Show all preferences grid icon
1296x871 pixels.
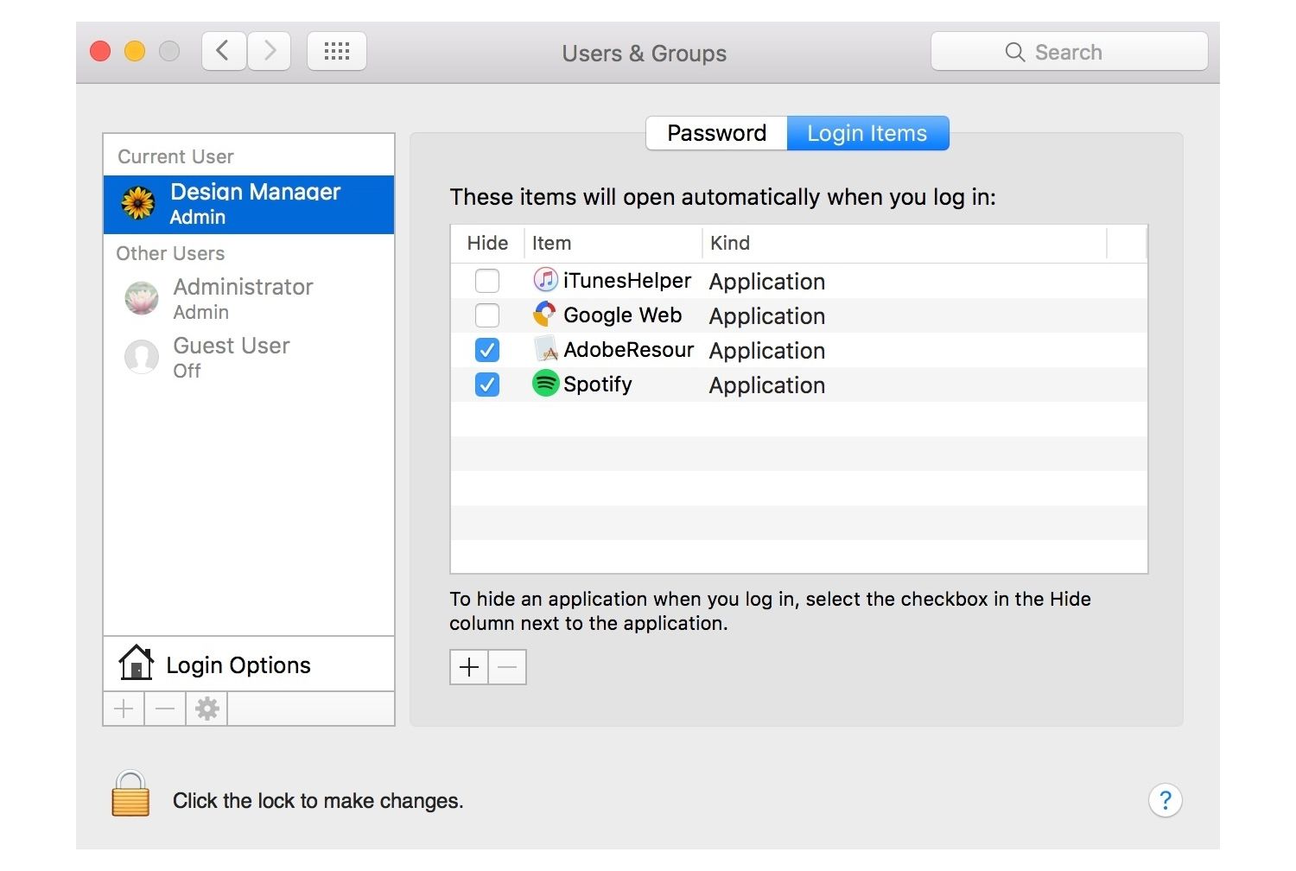tap(337, 52)
